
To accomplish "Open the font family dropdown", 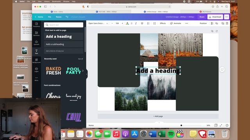I will [x=98, y=23].
